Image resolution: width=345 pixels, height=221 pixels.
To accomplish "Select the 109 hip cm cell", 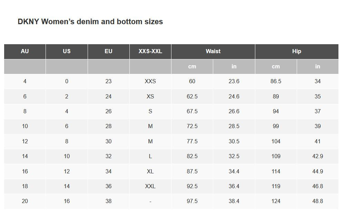I will pos(276,156).
